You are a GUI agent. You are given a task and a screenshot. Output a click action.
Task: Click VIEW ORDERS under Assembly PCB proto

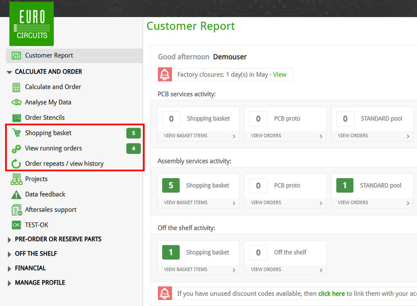266,203
